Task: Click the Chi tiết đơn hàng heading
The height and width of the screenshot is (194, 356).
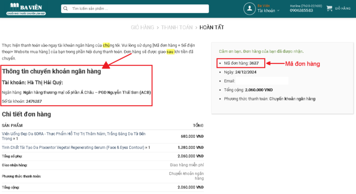Action: pos(26,114)
